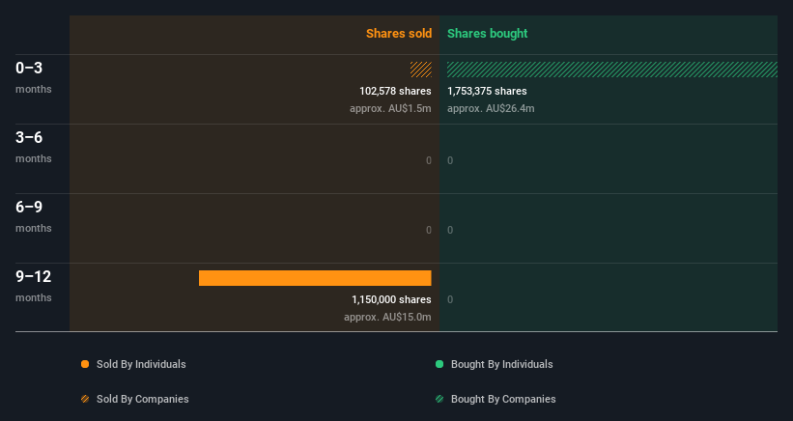
Task: Select the Sold By Individuals legend label
Action: pyautogui.click(x=141, y=364)
